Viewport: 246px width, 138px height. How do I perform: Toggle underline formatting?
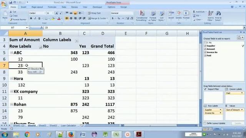[x=39, y=18]
